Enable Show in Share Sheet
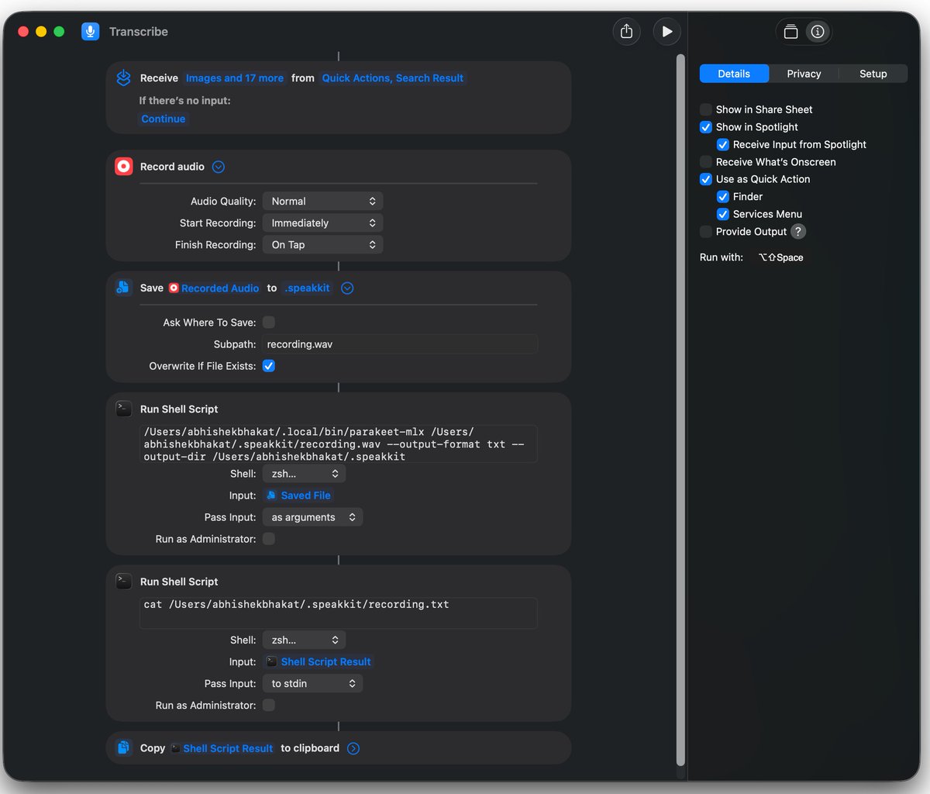The image size is (930, 794). 705,109
